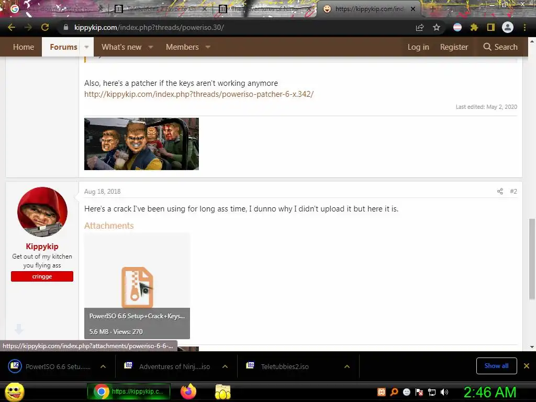Reload the page with refresh icon

[x=45, y=27]
